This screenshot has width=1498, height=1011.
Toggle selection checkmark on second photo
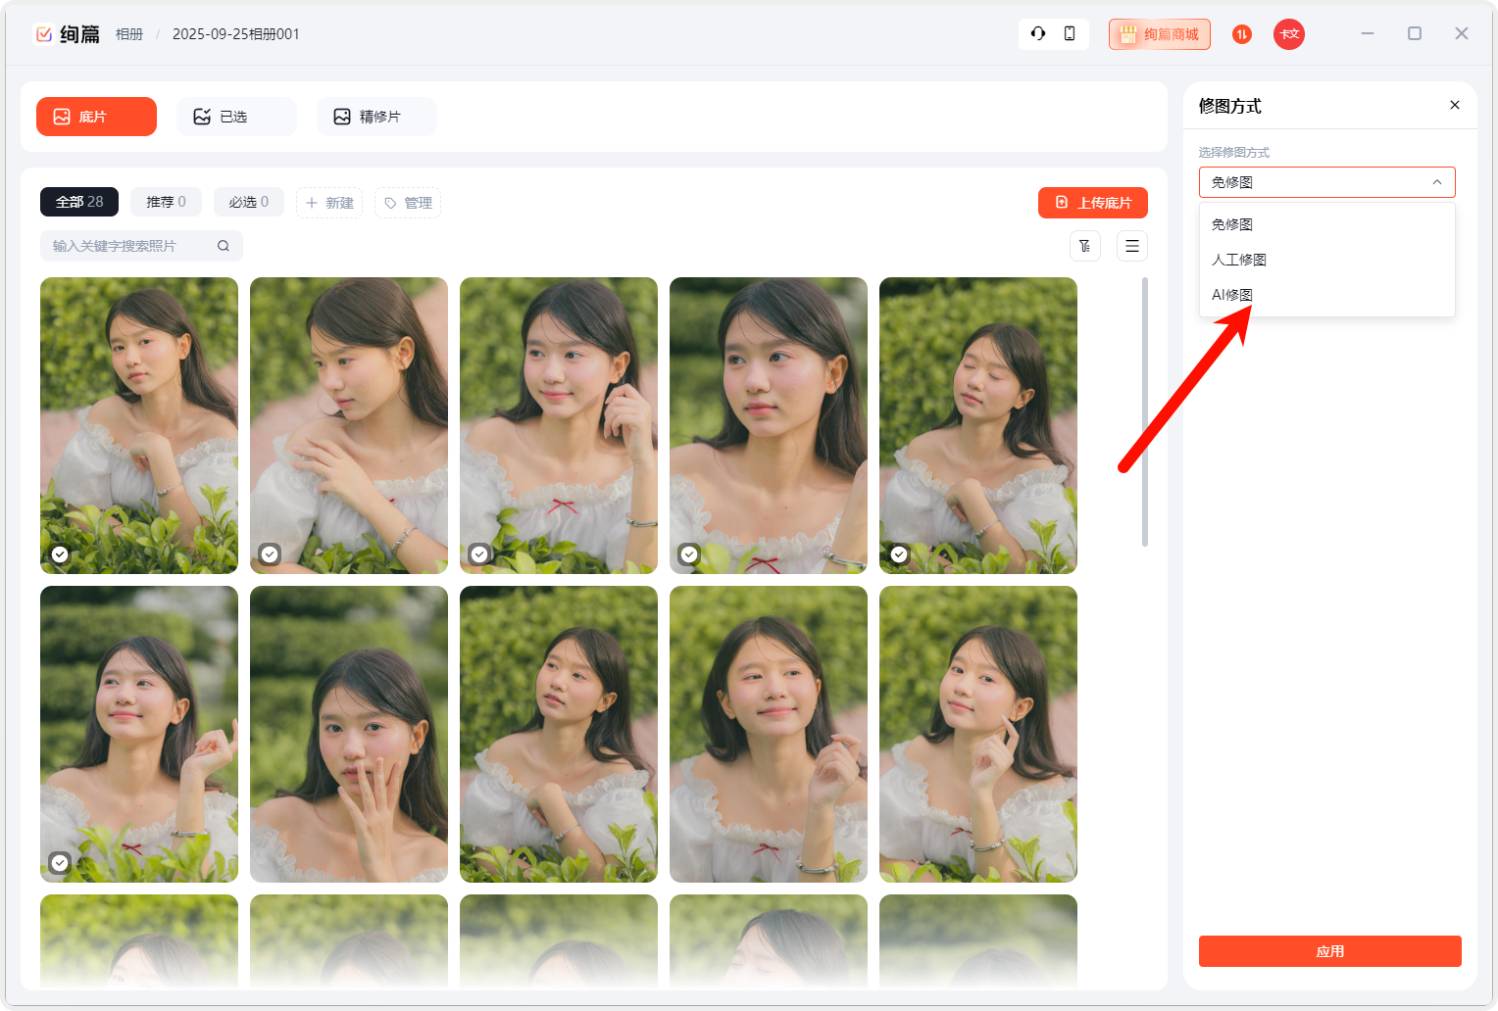(270, 554)
